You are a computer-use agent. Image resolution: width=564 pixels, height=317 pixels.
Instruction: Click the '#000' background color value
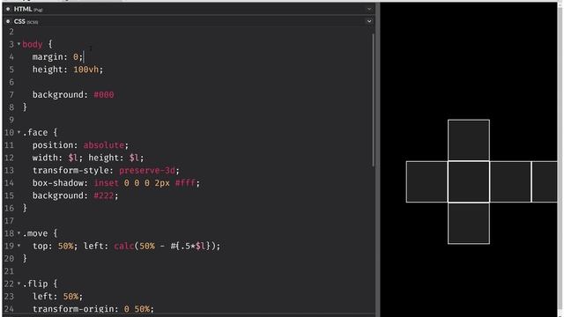tap(104, 94)
